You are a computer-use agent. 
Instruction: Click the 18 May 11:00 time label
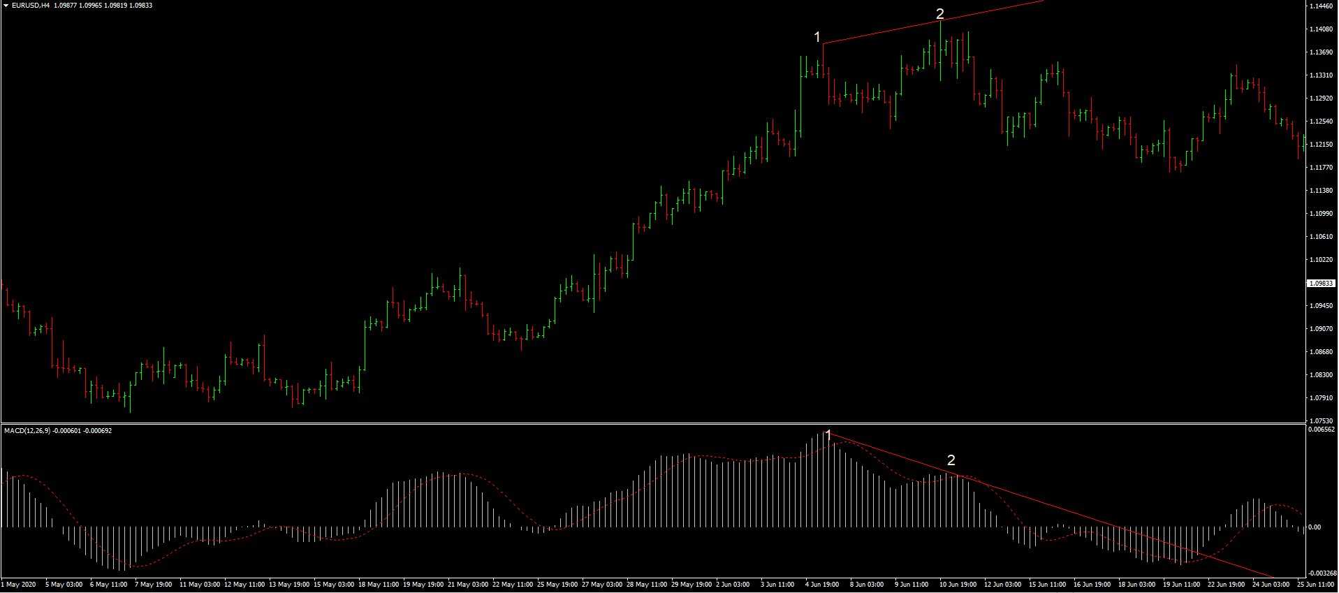(379, 584)
